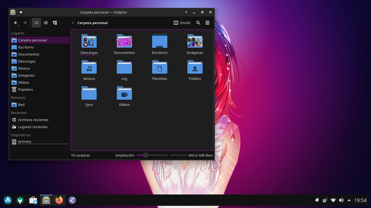The height and width of the screenshot is (208, 371).
Task: Open the hamburger menu in Dolphin
Action: (x=207, y=23)
